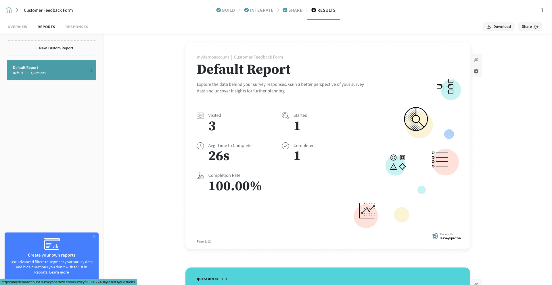The image size is (552, 285).
Task: Close the Create your own reports popup
Action: [94, 236]
